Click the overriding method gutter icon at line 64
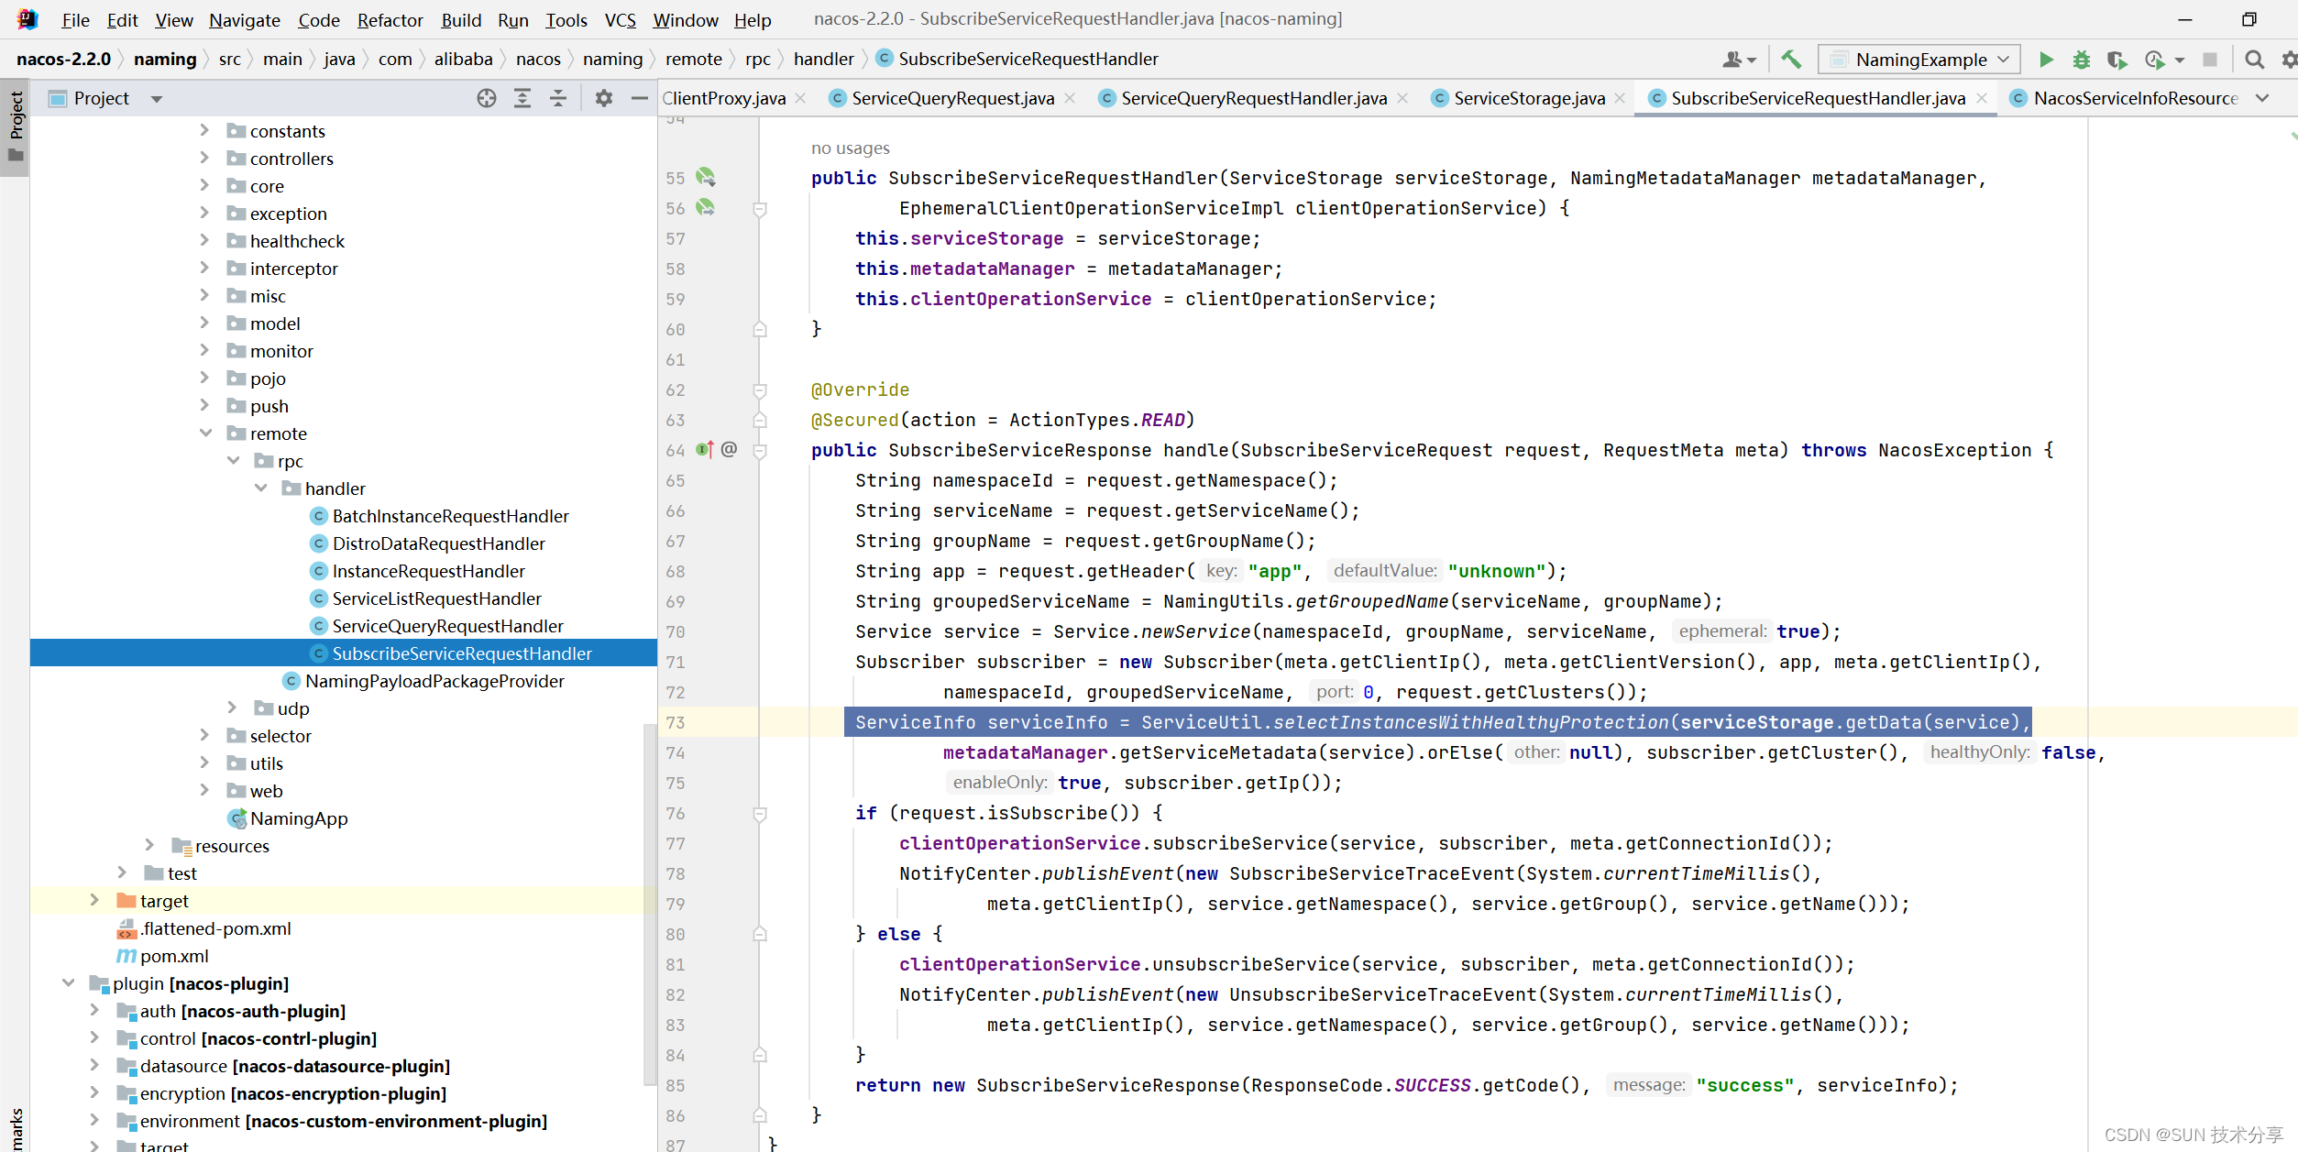 pos(704,450)
